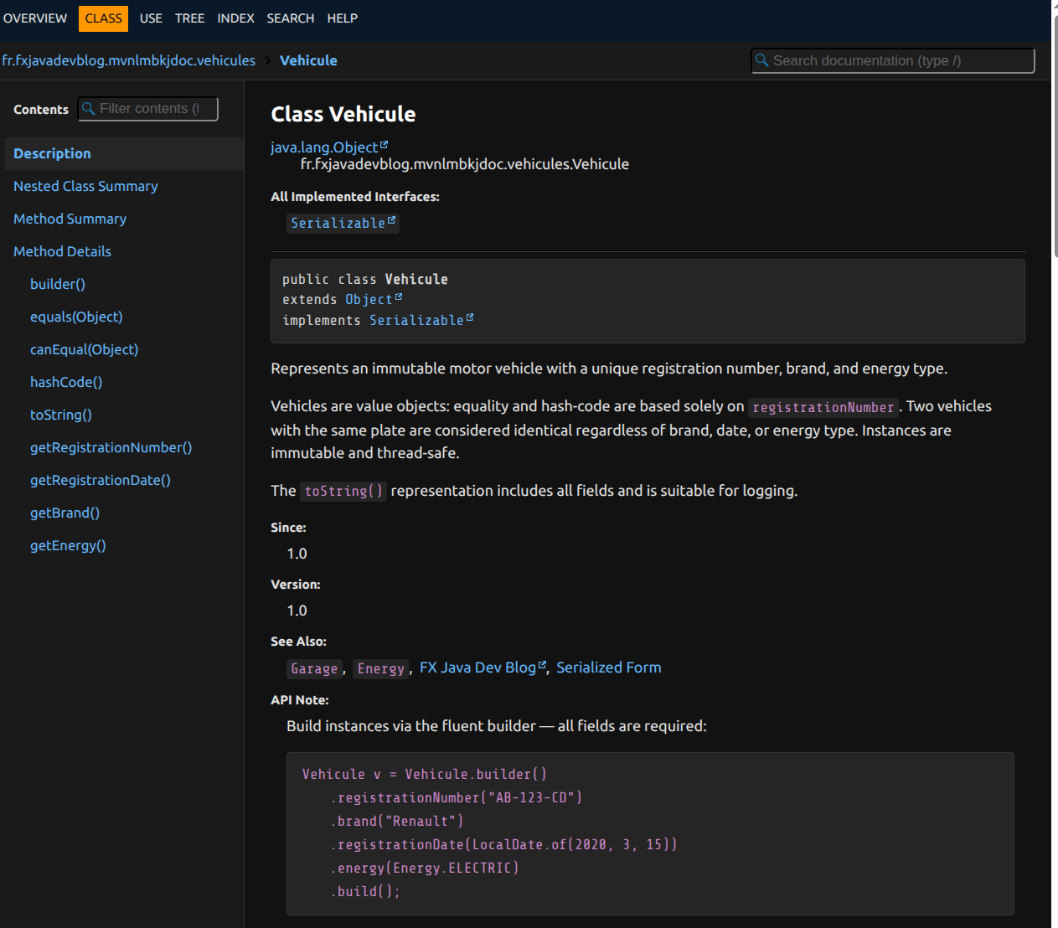Open package fr.fxjavadevblog.mvnlmbkjdoc.vehicules breadcrumb

click(129, 60)
